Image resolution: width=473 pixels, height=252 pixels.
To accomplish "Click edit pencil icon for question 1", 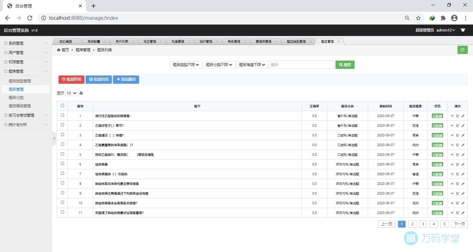I will point(463,116).
